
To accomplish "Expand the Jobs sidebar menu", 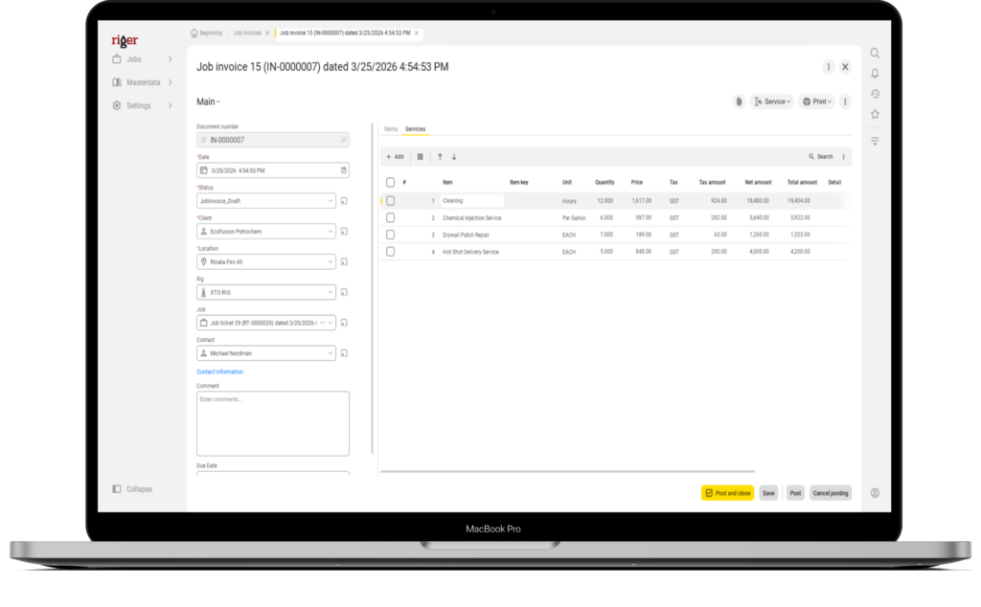I will pyautogui.click(x=142, y=59).
